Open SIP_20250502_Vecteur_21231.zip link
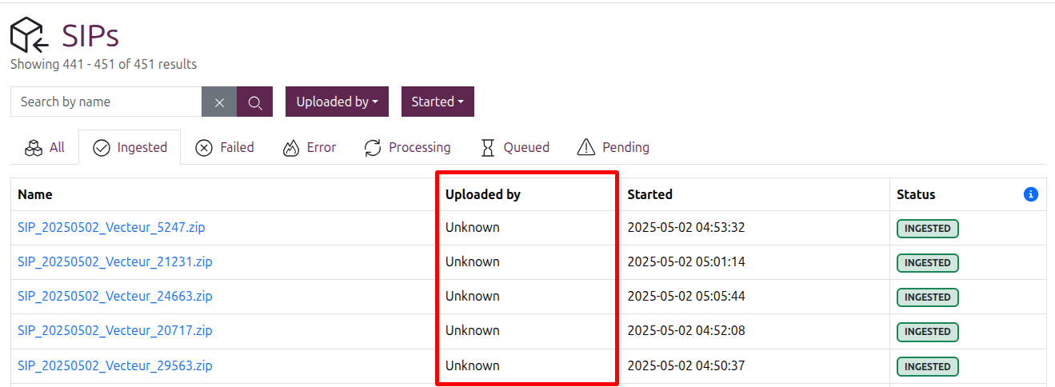 point(115,261)
